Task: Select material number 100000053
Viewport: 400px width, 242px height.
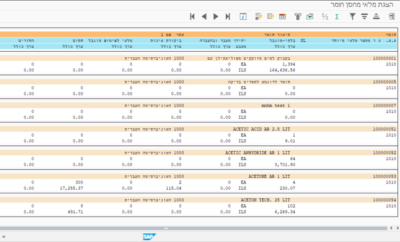Action: point(385,176)
